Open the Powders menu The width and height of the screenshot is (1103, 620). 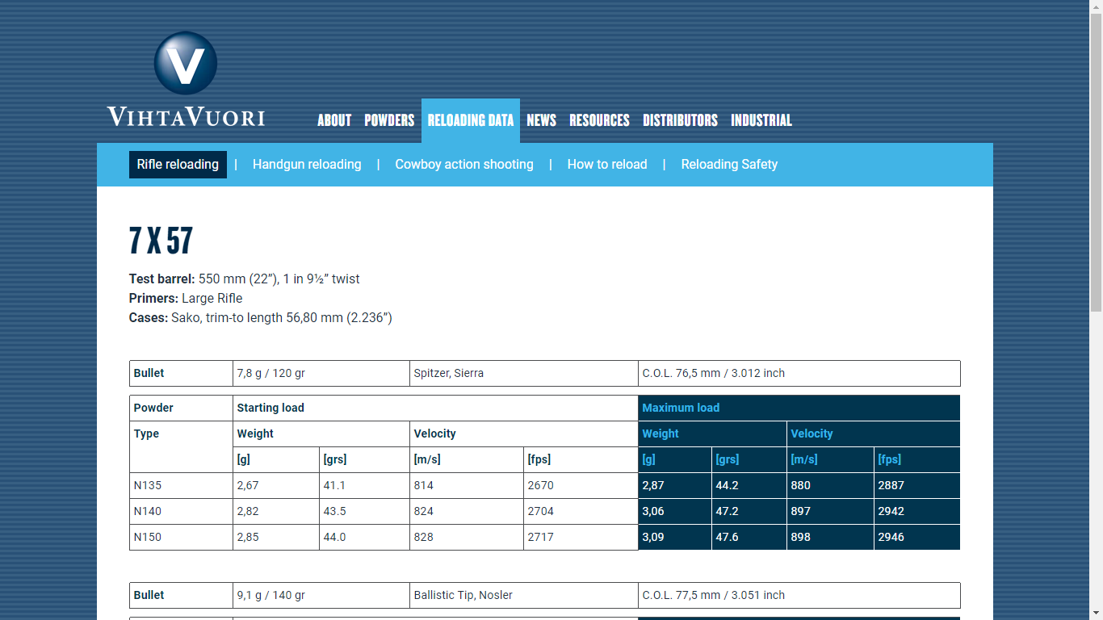pyautogui.click(x=389, y=120)
